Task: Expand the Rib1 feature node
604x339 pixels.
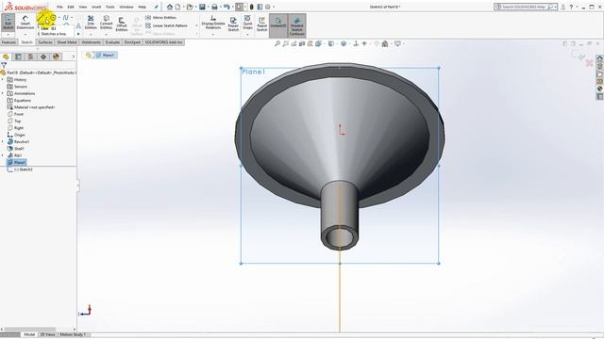Action: click(x=2, y=155)
